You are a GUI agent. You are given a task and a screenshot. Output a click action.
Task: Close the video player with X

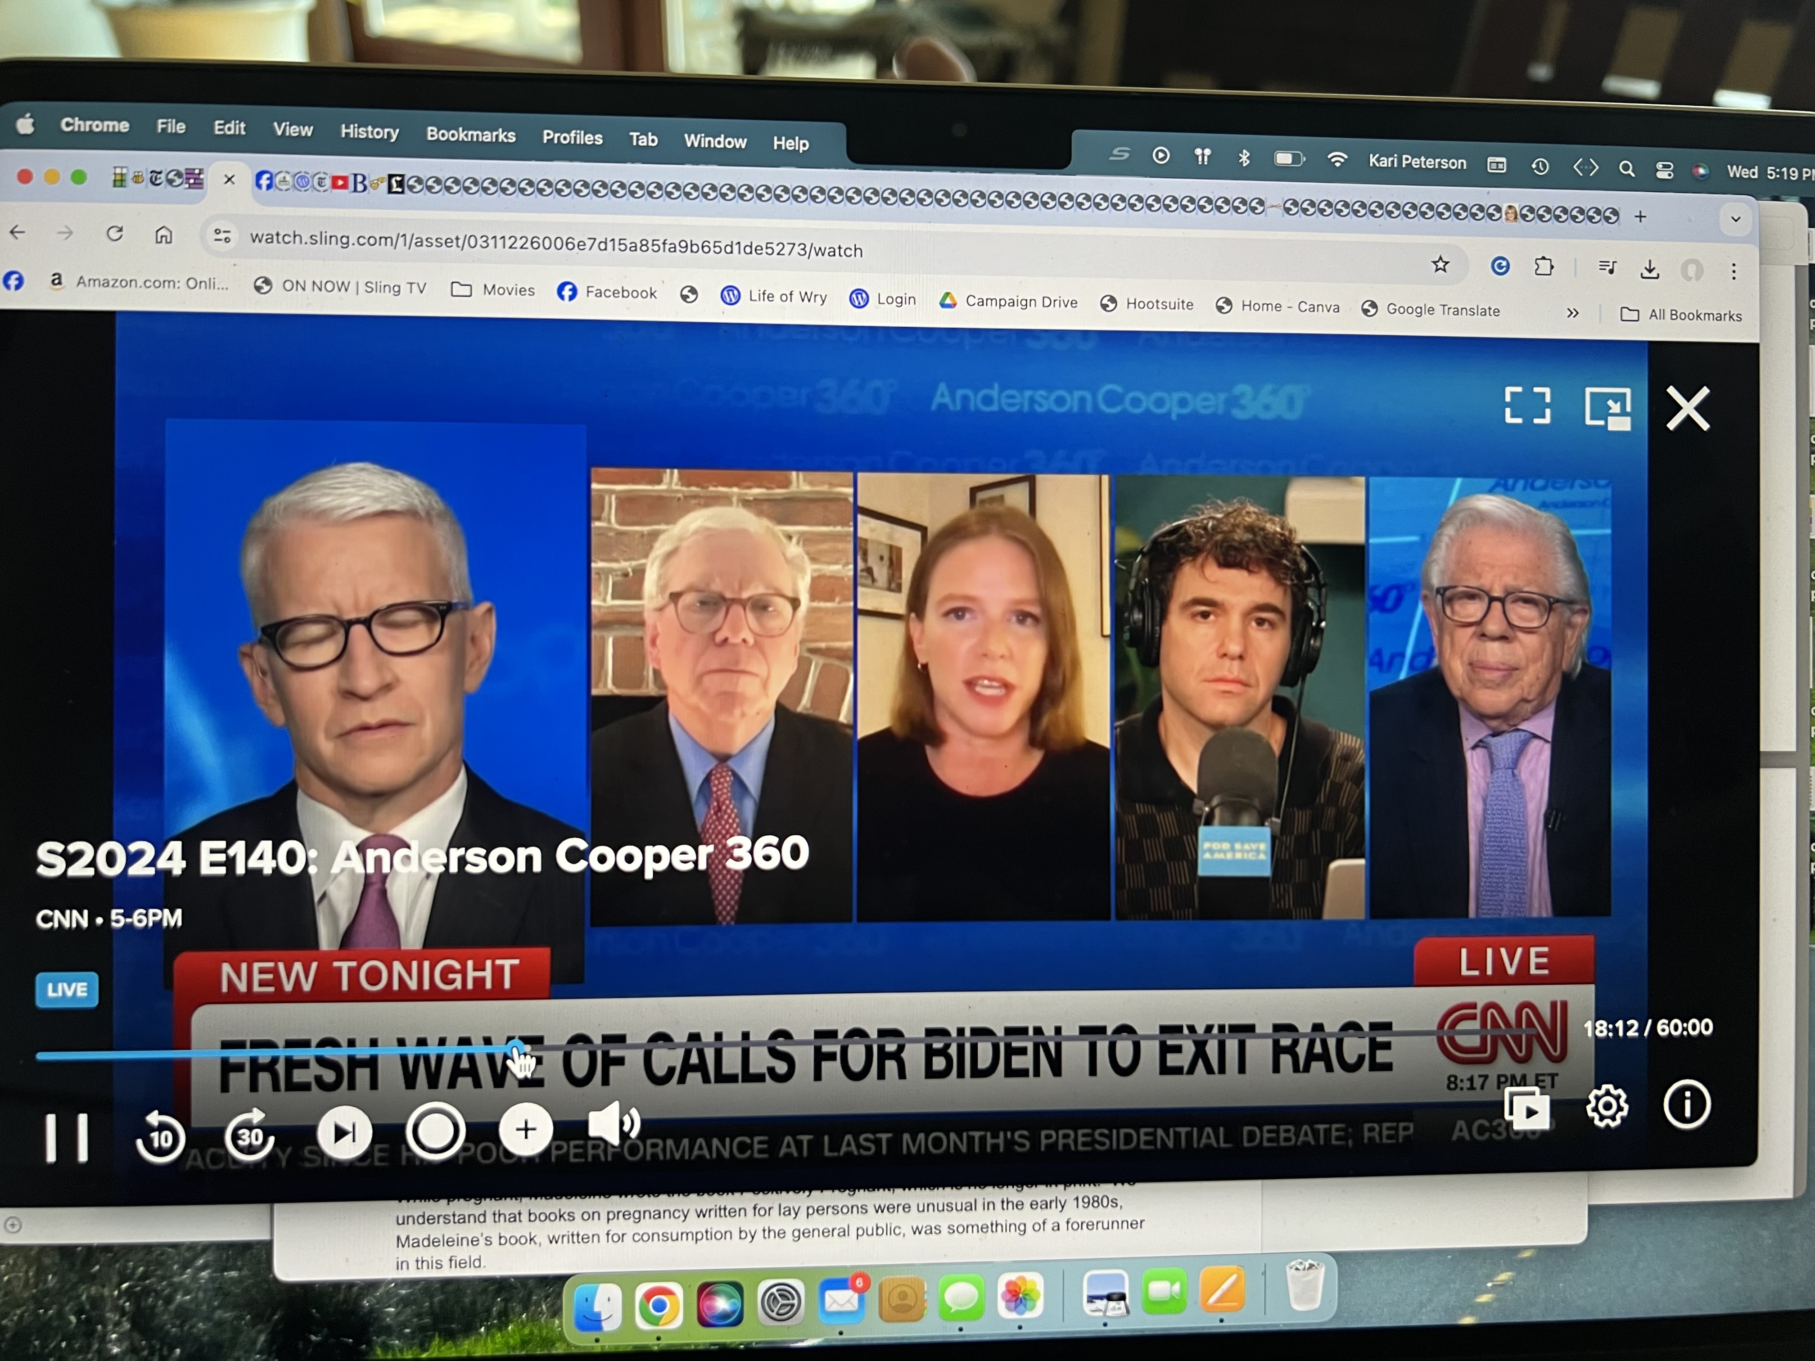[x=1688, y=409]
